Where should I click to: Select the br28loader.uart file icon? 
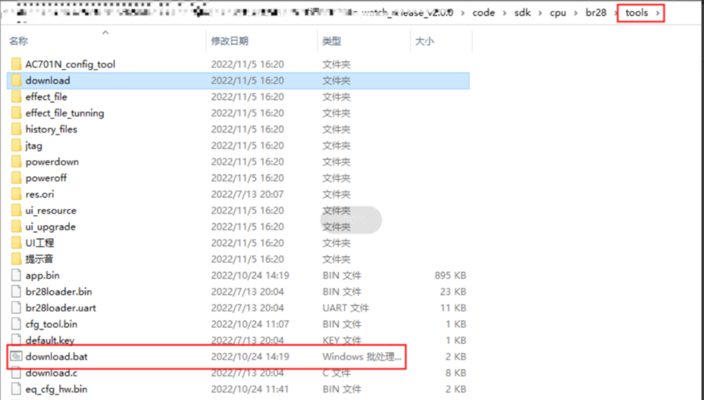(x=16, y=307)
